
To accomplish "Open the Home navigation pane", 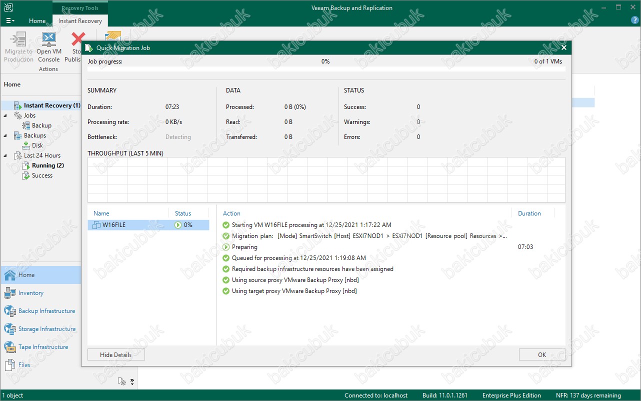I will coord(40,275).
